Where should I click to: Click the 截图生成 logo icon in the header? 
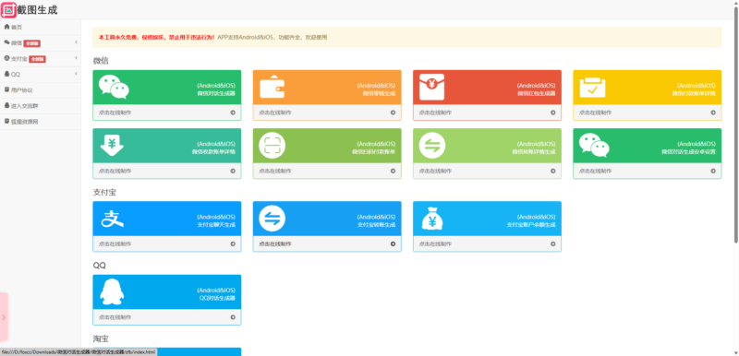pos(8,10)
